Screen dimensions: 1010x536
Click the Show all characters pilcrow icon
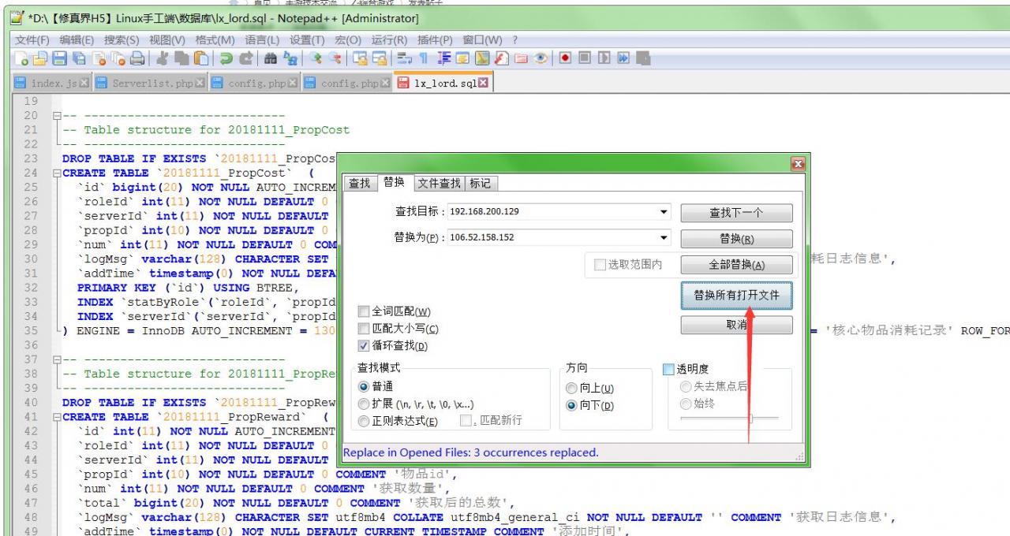pos(422,59)
